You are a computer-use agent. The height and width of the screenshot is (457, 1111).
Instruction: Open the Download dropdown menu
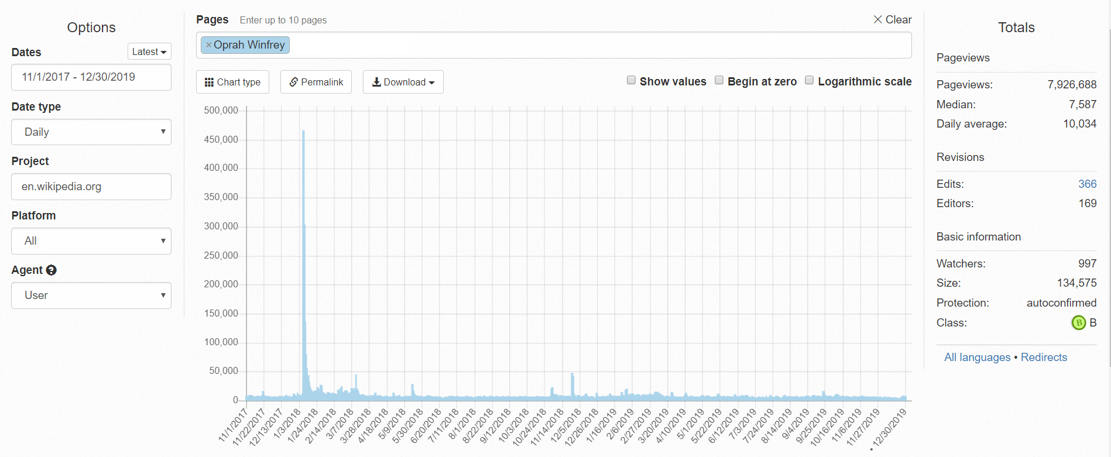[403, 82]
